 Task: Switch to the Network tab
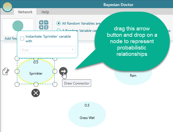[x=25, y=12]
